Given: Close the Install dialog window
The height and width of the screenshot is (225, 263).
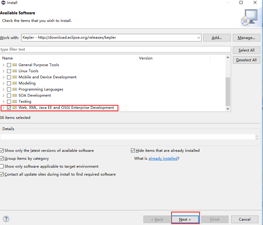Looking at the screenshot, I should tap(255, 2).
